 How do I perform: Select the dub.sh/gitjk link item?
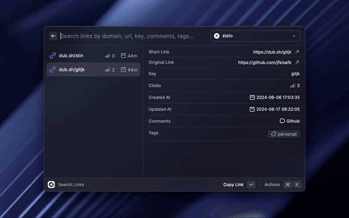tap(71, 70)
